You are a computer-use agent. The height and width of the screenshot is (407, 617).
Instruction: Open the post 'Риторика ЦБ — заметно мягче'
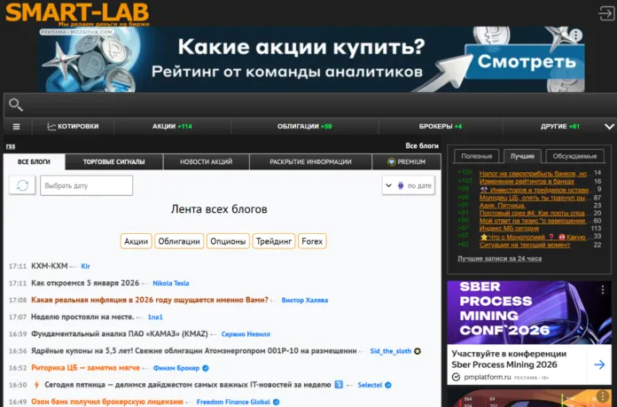point(85,368)
